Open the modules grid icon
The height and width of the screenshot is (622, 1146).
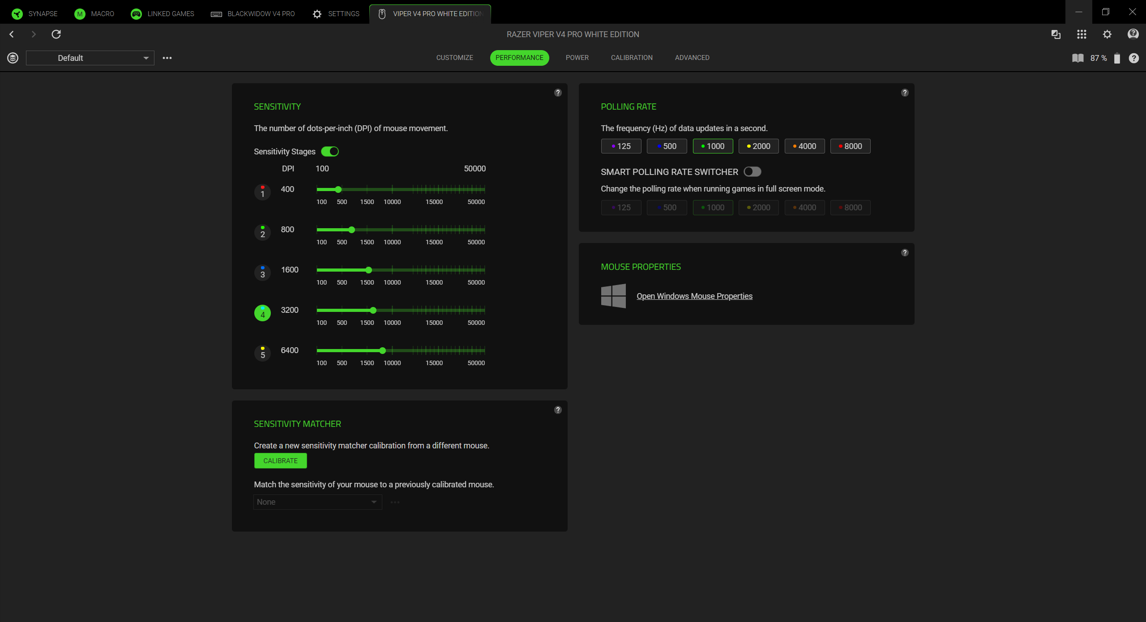tap(1082, 34)
